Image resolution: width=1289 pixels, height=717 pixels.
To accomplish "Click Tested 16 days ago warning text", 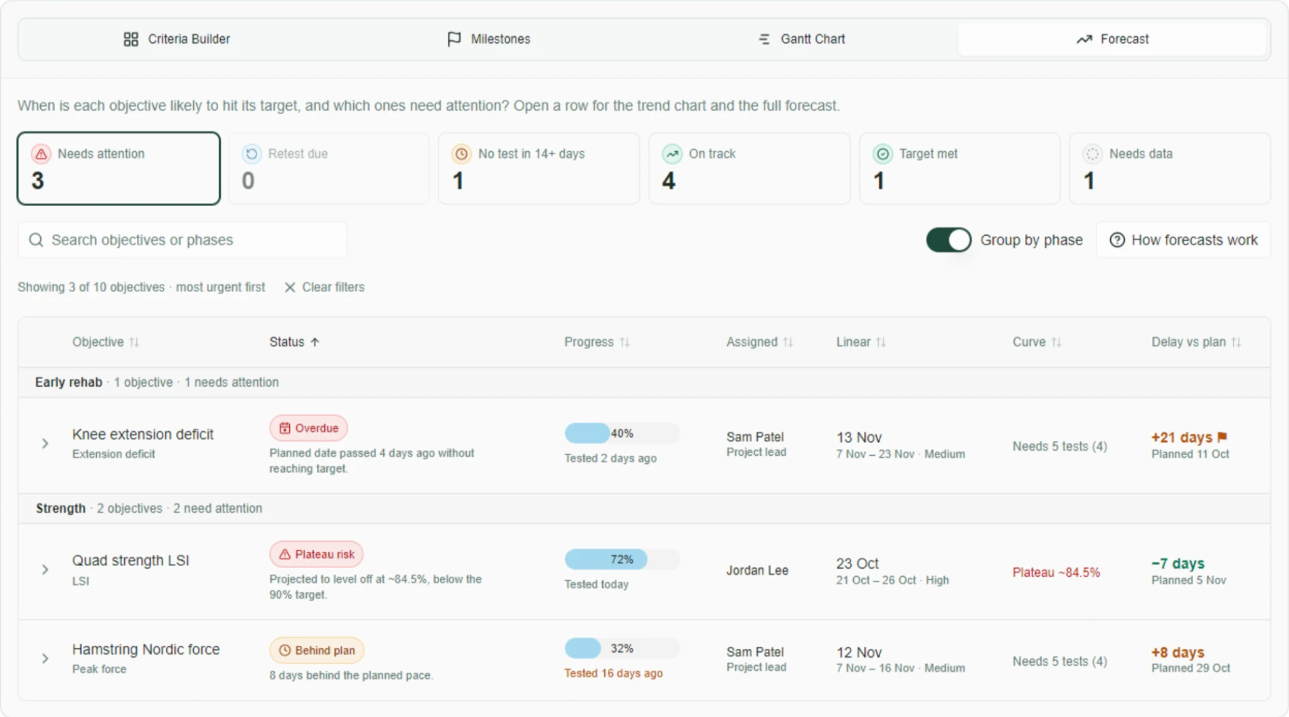I will click(614, 673).
